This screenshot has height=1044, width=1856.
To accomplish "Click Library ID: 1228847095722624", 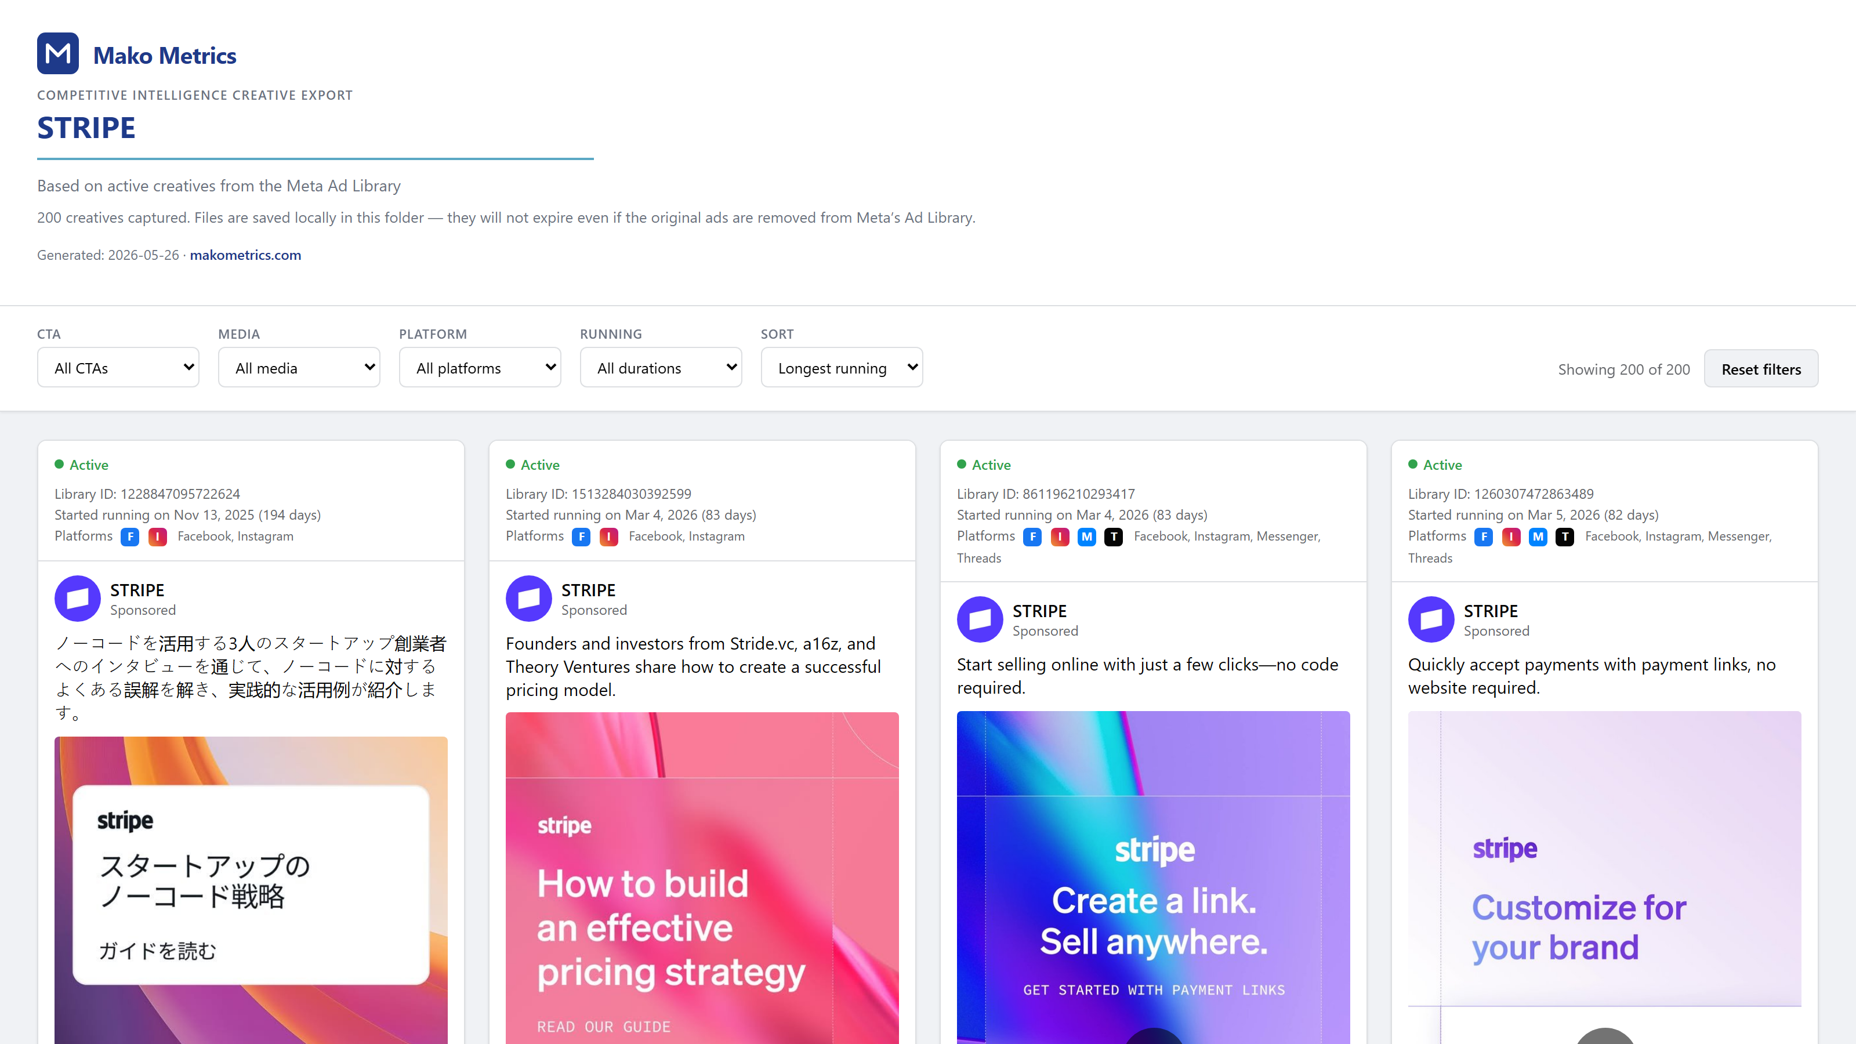I will 147,494.
